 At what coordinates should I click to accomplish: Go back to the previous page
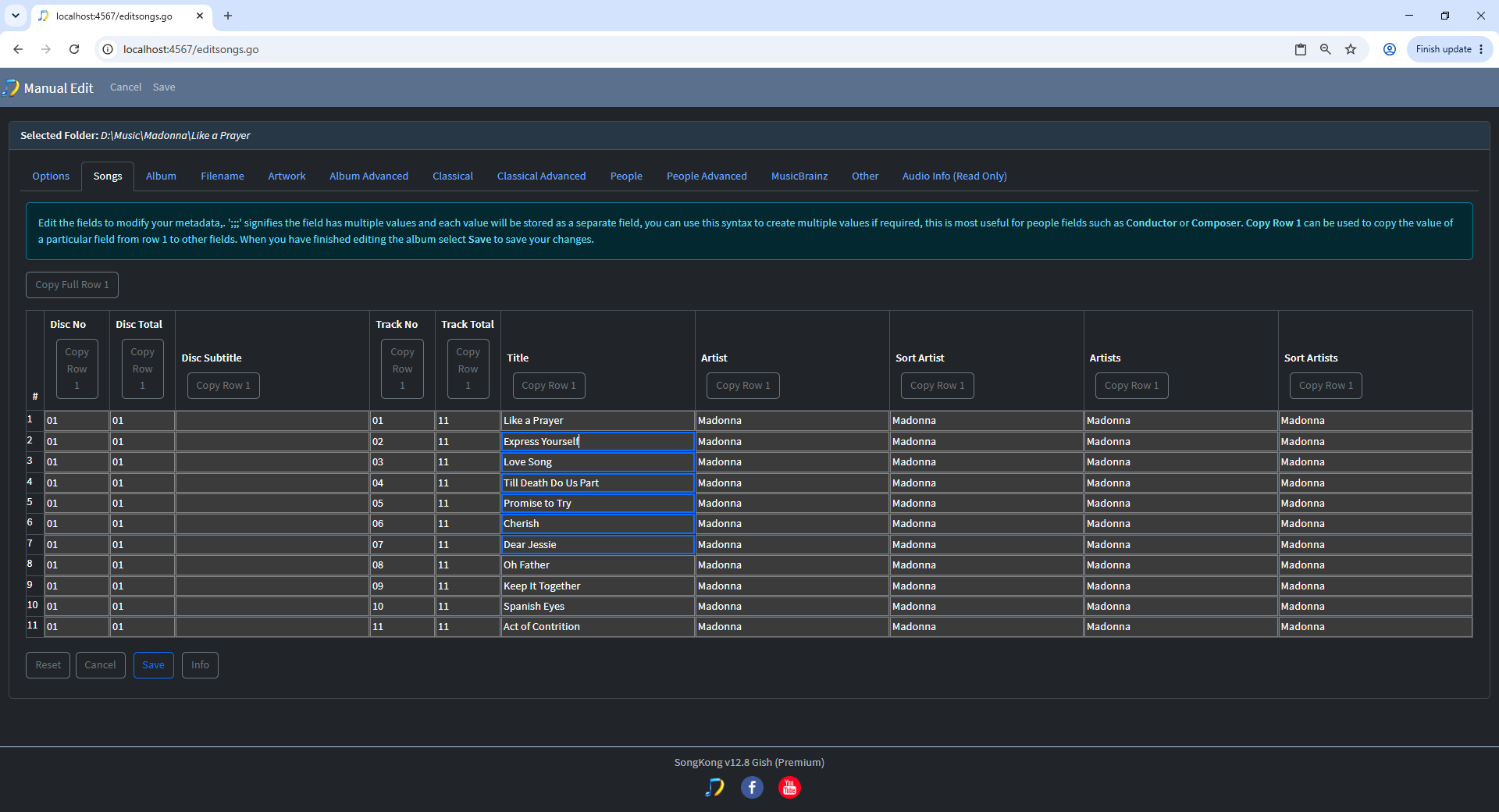(18, 49)
